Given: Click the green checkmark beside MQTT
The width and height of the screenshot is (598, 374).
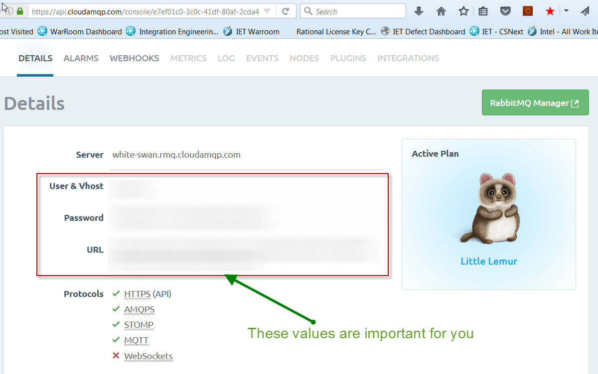Looking at the screenshot, I should 116,340.
